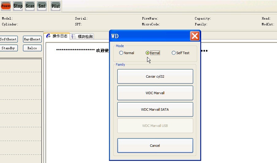Click the red Power toolbar button
This screenshot has width=277, height=163.
click(6, 6)
